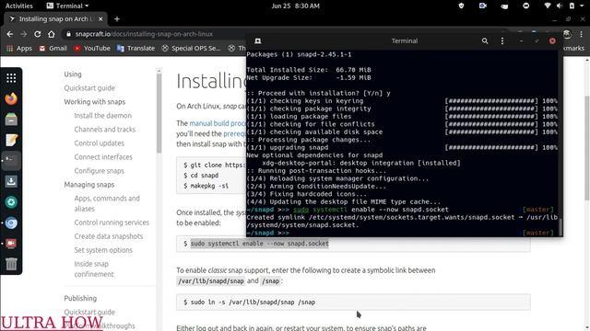Open Control running services sidebar link
The height and width of the screenshot is (331, 590).
[112, 223]
